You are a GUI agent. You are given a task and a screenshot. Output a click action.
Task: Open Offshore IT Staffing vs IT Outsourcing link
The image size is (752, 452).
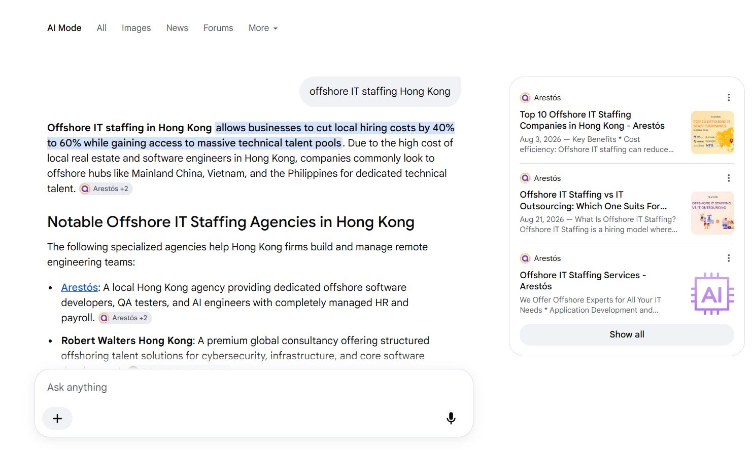click(593, 200)
